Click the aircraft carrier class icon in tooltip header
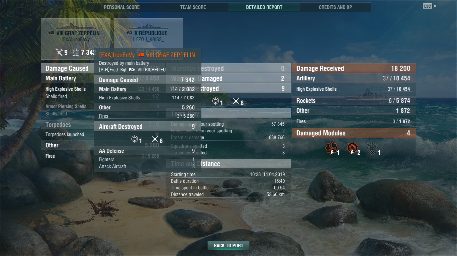This screenshot has height=256, width=457. (141, 55)
